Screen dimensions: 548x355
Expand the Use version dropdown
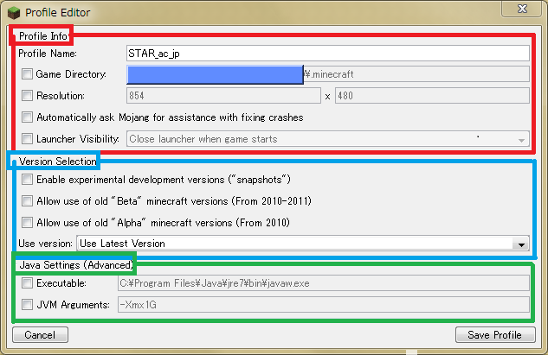tap(303, 244)
